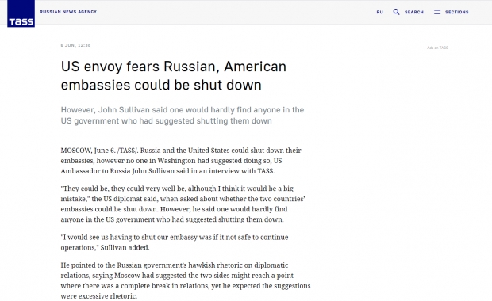The width and height of the screenshot is (492, 301).
Task: Open the SECTIONS menu label
Action: tap(456, 12)
